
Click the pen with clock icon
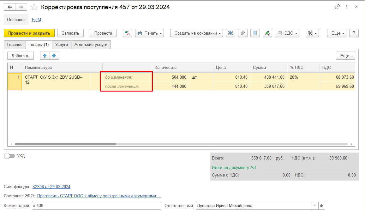pyautogui.click(x=267, y=33)
